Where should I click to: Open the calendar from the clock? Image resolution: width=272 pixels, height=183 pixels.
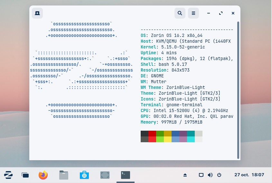pyautogui.click(x=249, y=175)
